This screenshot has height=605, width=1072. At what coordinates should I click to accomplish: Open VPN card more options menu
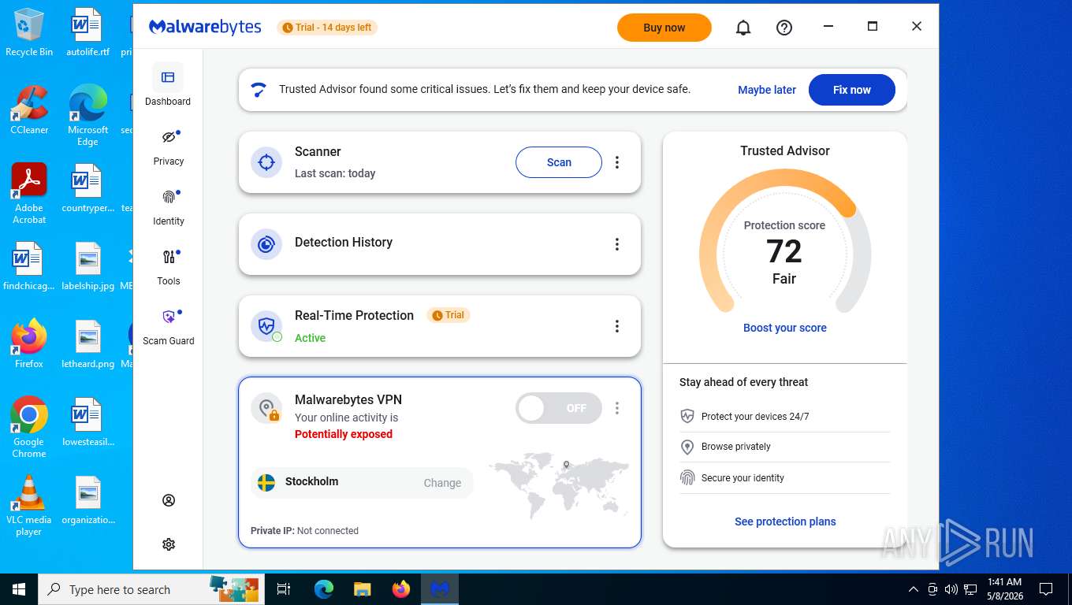pyautogui.click(x=617, y=408)
